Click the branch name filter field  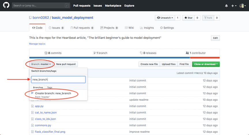pyautogui.click(x=59, y=80)
